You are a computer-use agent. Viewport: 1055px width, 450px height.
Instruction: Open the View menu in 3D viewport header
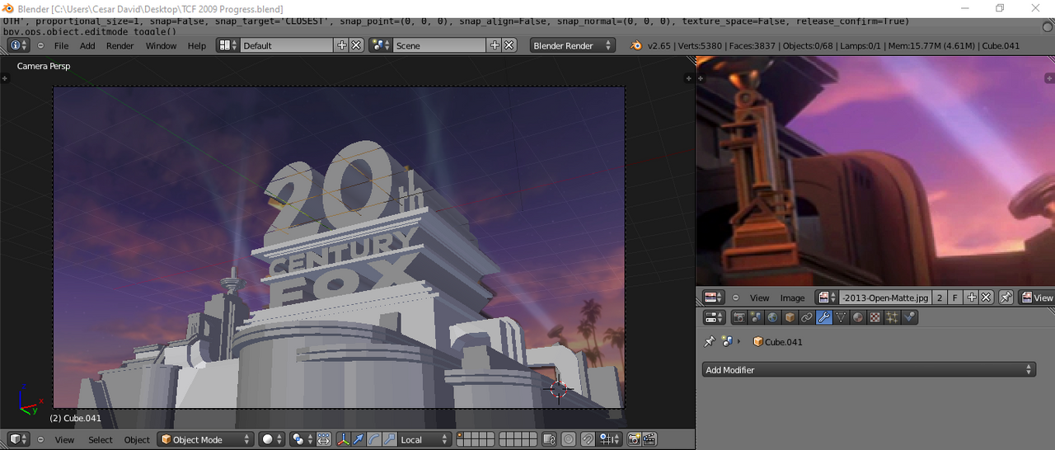64,439
